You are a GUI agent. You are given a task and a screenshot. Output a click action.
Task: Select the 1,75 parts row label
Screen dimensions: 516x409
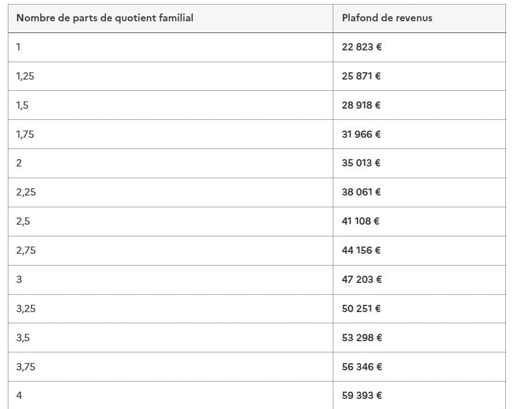(25, 134)
